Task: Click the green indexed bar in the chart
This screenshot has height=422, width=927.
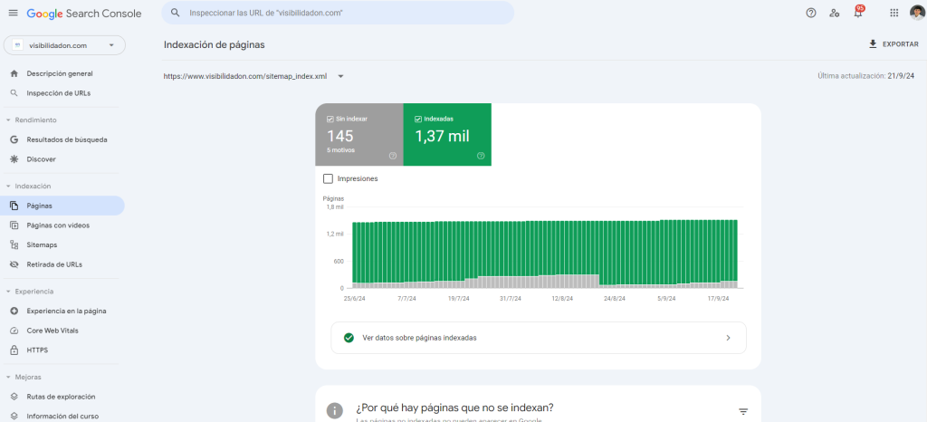Action: [543, 249]
